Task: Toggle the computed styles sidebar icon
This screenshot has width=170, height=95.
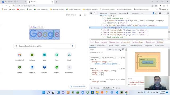Action: pyautogui.click(x=123, y=49)
